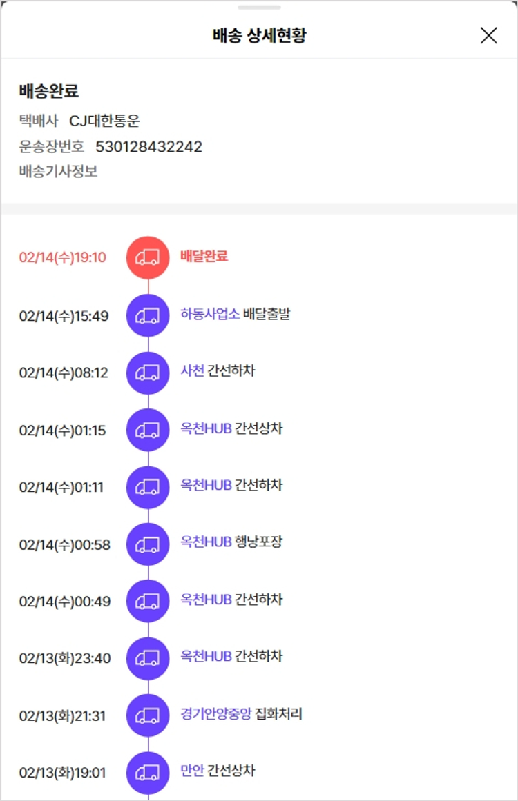Click the truck icon for 옥천HUB 간선상차
518x801 pixels.
coord(148,430)
